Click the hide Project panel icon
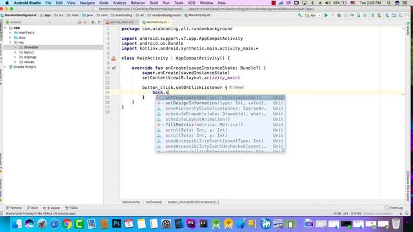 pos(99,23)
